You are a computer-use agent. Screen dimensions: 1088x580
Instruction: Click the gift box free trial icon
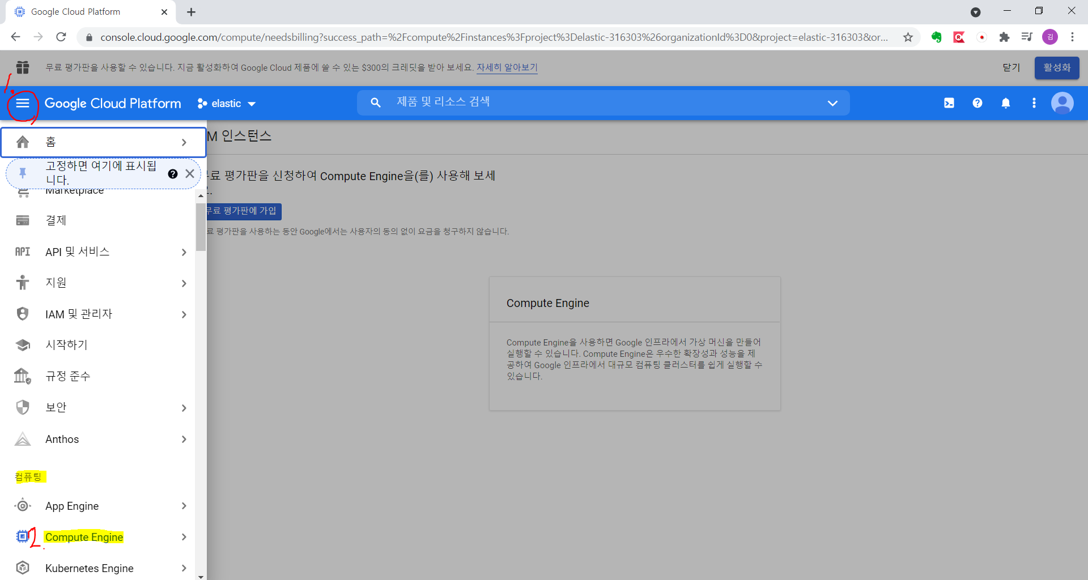pyautogui.click(x=23, y=67)
